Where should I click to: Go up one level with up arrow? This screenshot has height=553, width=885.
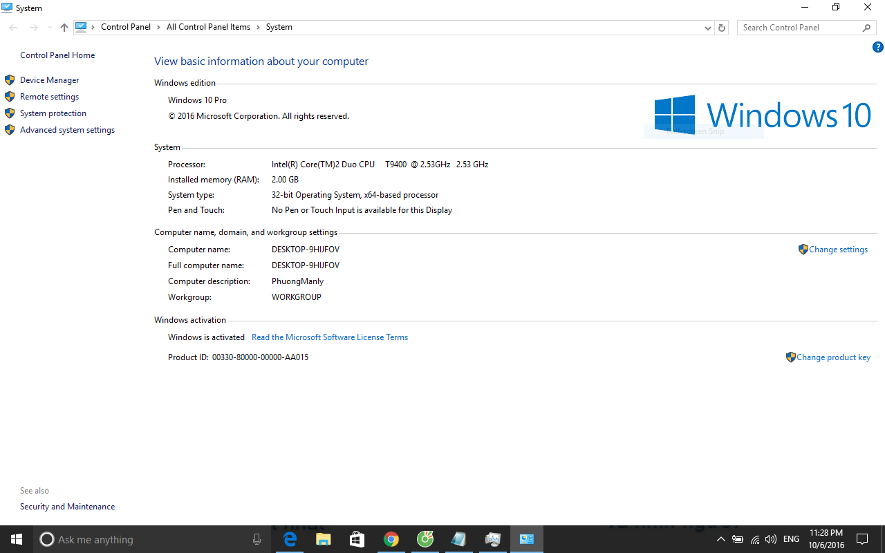(64, 28)
